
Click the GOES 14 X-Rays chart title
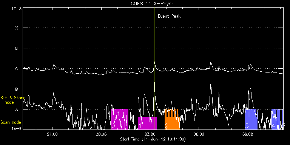pyautogui.click(x=152, y=4)
